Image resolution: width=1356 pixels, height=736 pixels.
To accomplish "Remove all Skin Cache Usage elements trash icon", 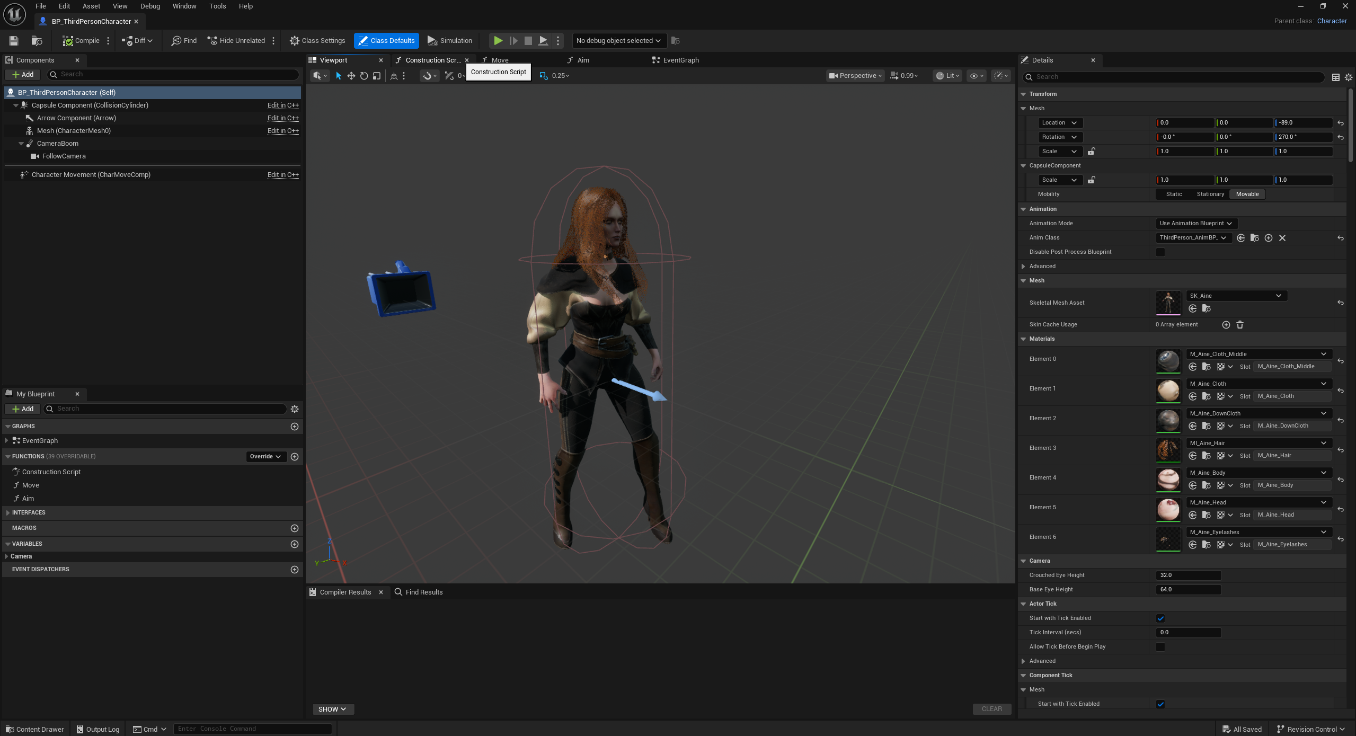I will pos(1240,325).
